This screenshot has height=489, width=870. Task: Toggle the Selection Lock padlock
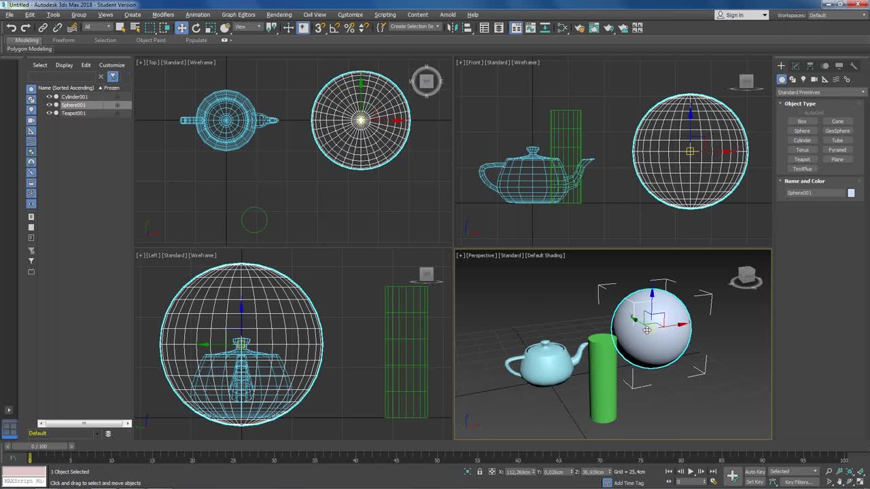click(480, 472)
